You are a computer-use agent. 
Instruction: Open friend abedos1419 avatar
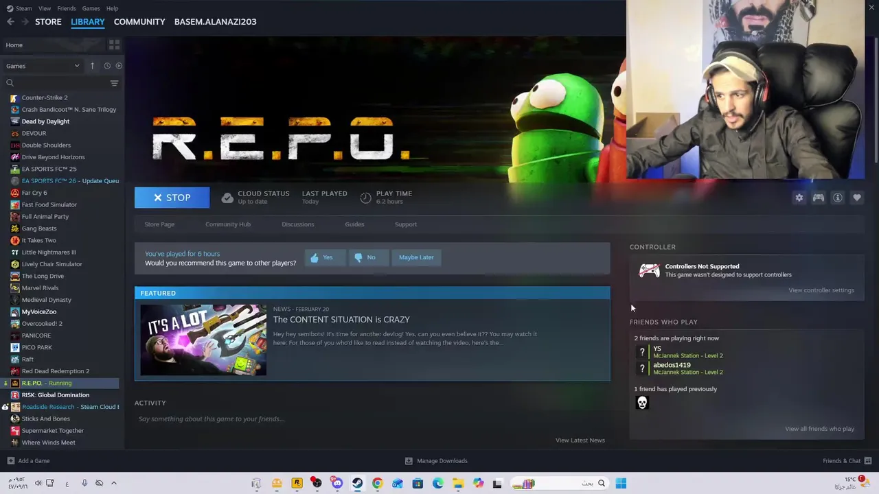coord(642,368)
